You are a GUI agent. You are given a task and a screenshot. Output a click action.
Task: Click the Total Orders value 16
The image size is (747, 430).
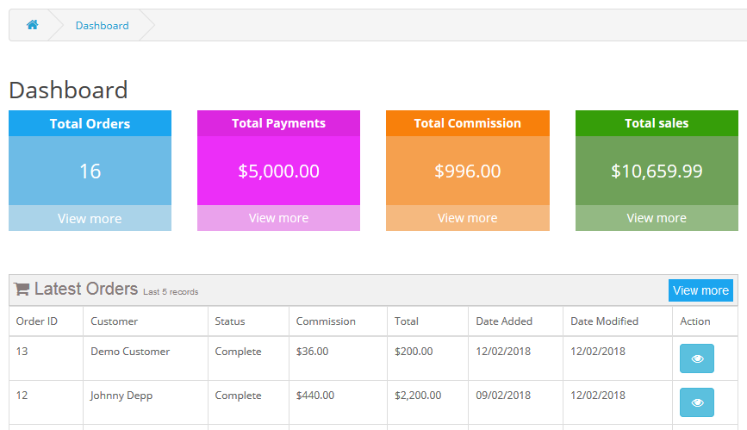[90, 171]
